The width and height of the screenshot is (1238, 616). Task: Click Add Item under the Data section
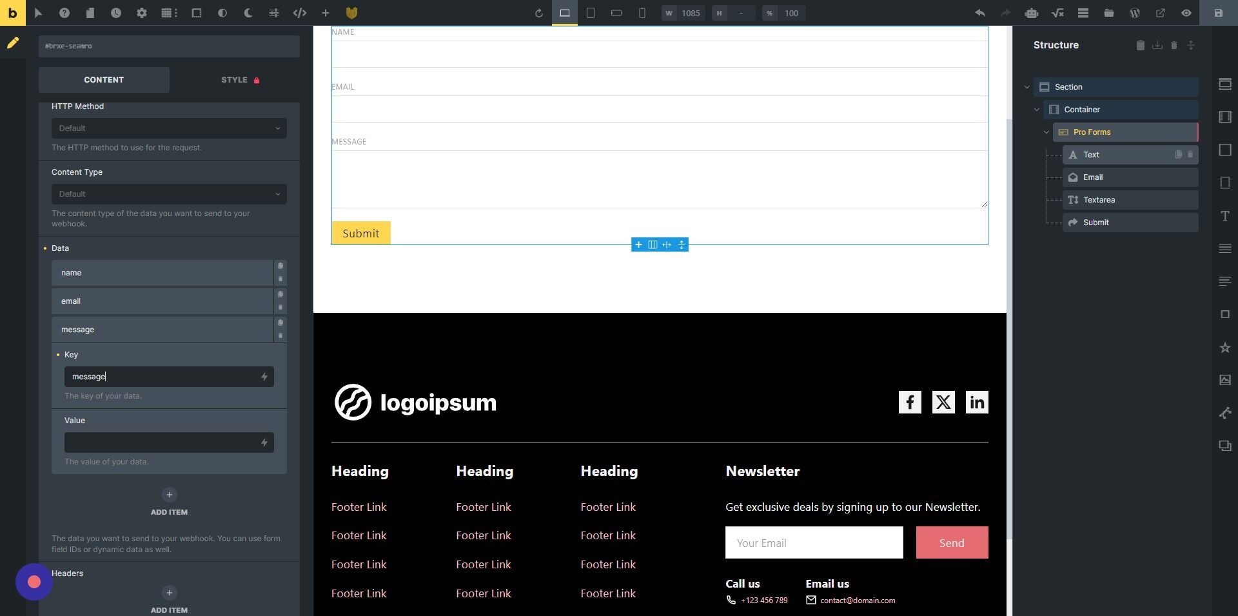click(169, 502)
